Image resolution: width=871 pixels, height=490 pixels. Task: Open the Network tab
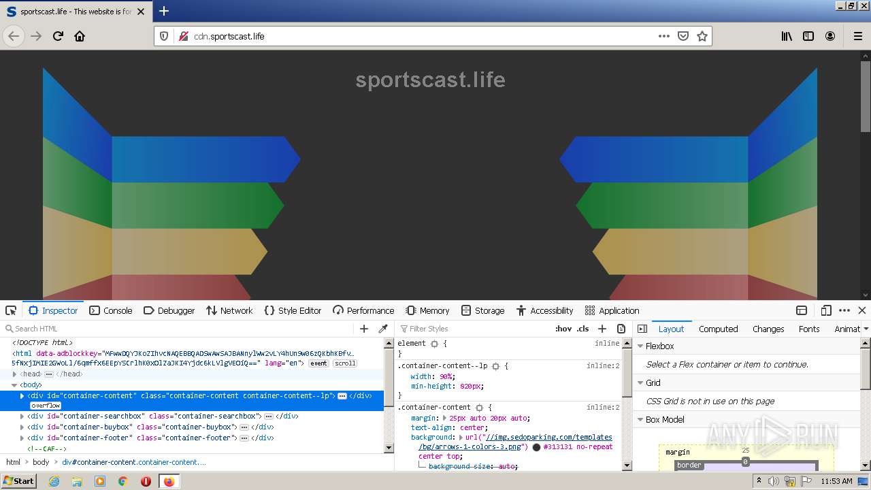(x=229, y=310)
